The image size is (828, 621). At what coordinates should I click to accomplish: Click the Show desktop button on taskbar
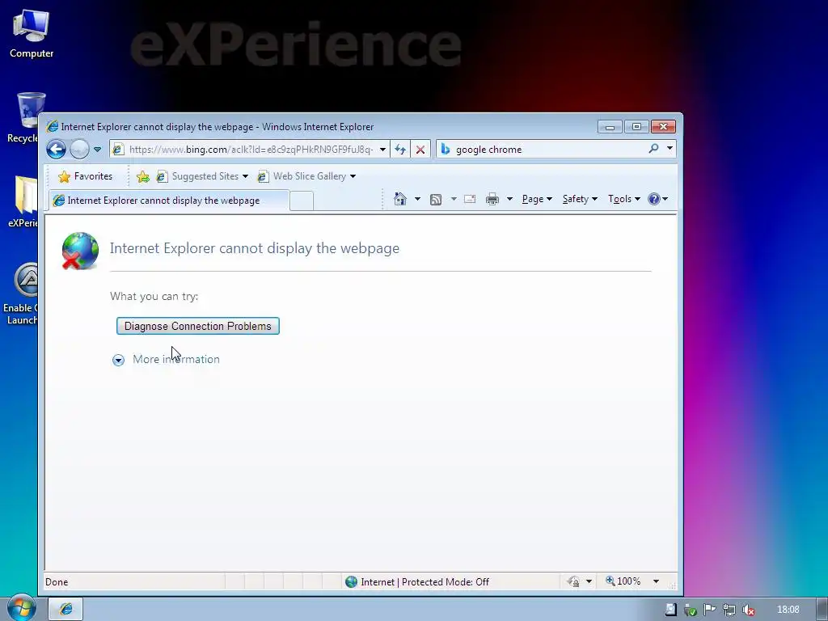[822, 610]
